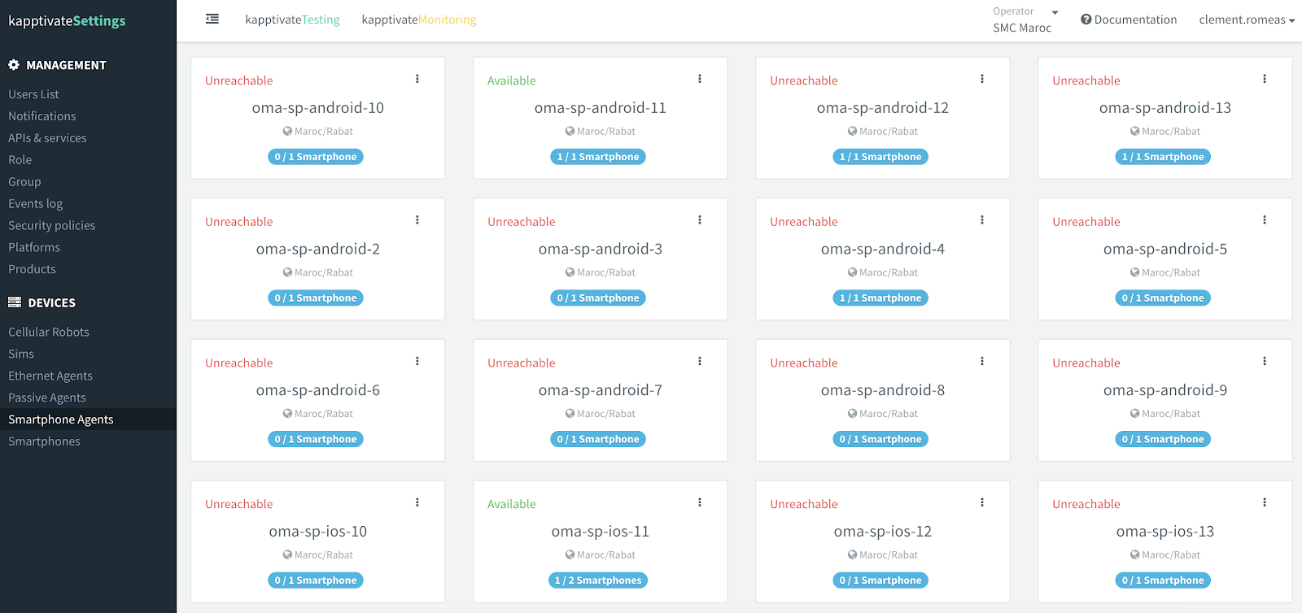Click the options icon for oma-sp-android-13
The width and height of the screenshot is (1302, 613).
coord(1265,79)
